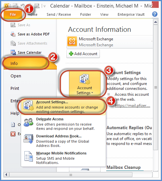Expand the Account Settings dropdown button
Image resolution: width=162 pixels, height=181 pixels.
click(85, 84)
